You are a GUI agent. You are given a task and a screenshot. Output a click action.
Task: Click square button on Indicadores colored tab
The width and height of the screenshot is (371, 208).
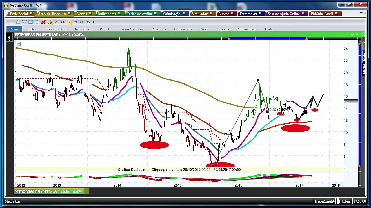[x=119, y=14]
